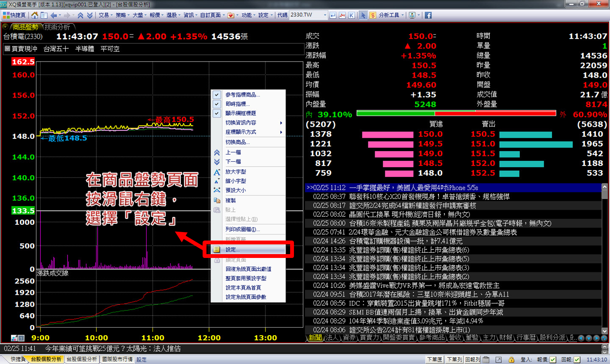Click the Home icon in the toolbar
Viewport: 610px width, 364px height.
point(35,15)
